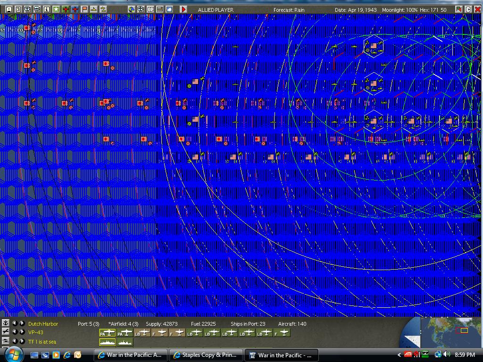Select the tan LB bomber unit icon
Screen dimensions: 483x362
click(142, 333)
